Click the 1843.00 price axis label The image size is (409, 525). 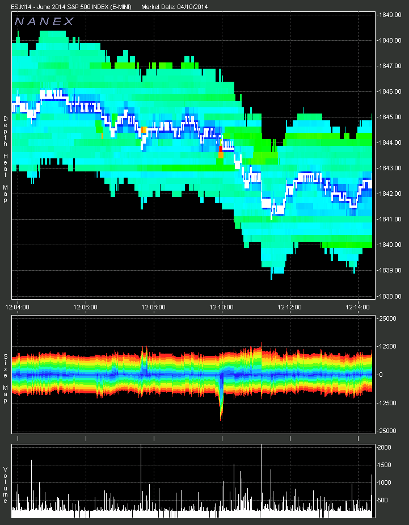[x=390, y=168]
